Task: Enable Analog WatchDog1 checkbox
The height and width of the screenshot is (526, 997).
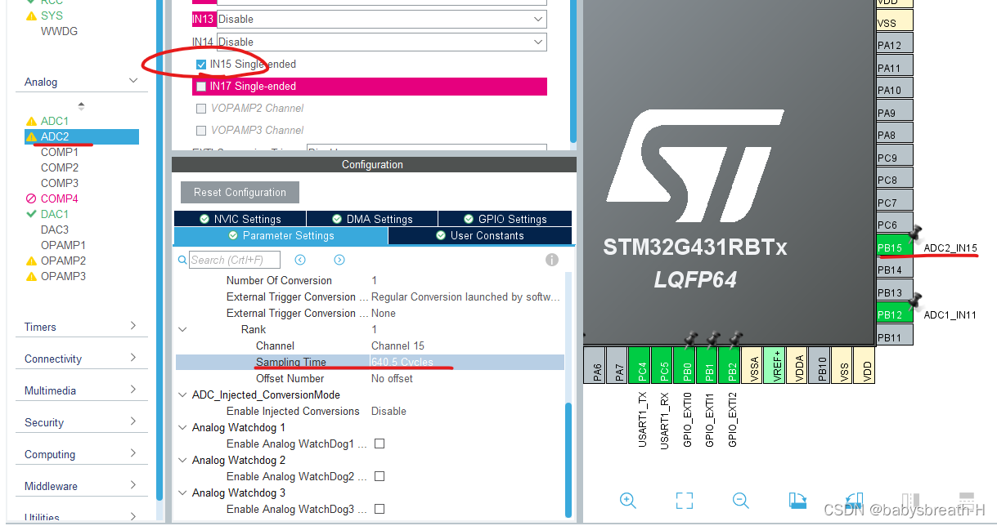Action: pos(379,444)
